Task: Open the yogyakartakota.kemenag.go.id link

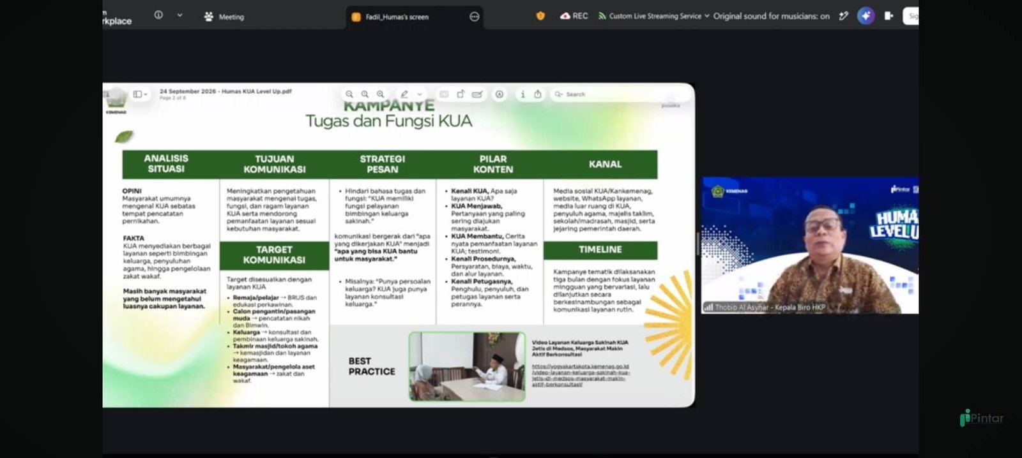Action: click(x=581, y=376)
